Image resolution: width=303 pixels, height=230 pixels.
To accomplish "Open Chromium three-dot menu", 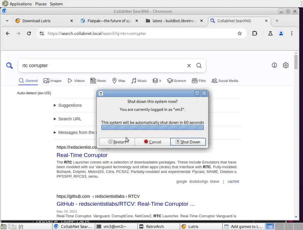I will [291, 33].
